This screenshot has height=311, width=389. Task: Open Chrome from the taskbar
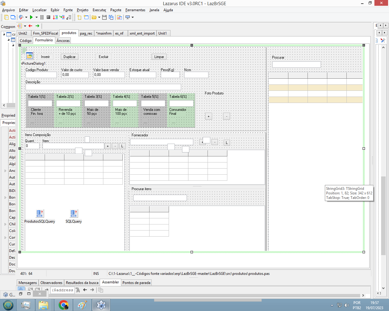[x=64, y=305]
